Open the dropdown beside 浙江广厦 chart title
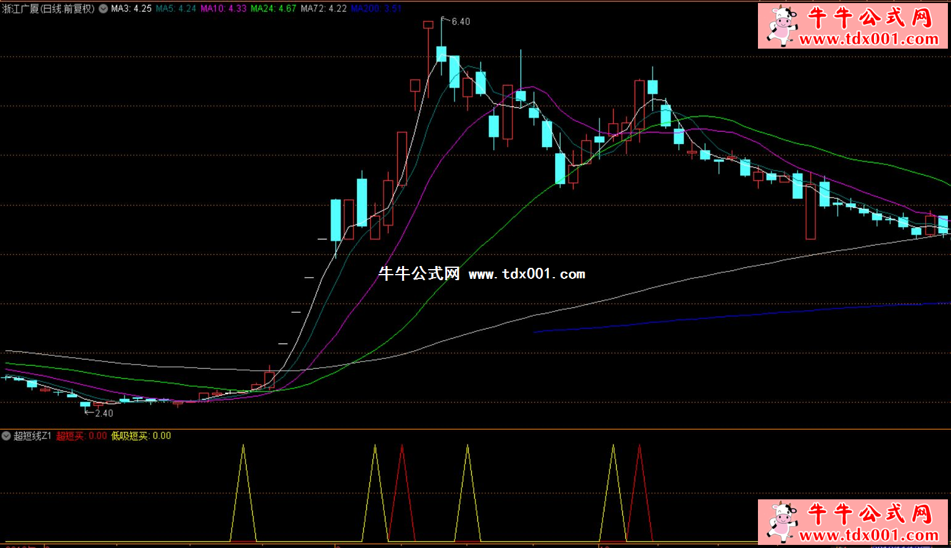The image size is (951, 548). pos(103,9)
